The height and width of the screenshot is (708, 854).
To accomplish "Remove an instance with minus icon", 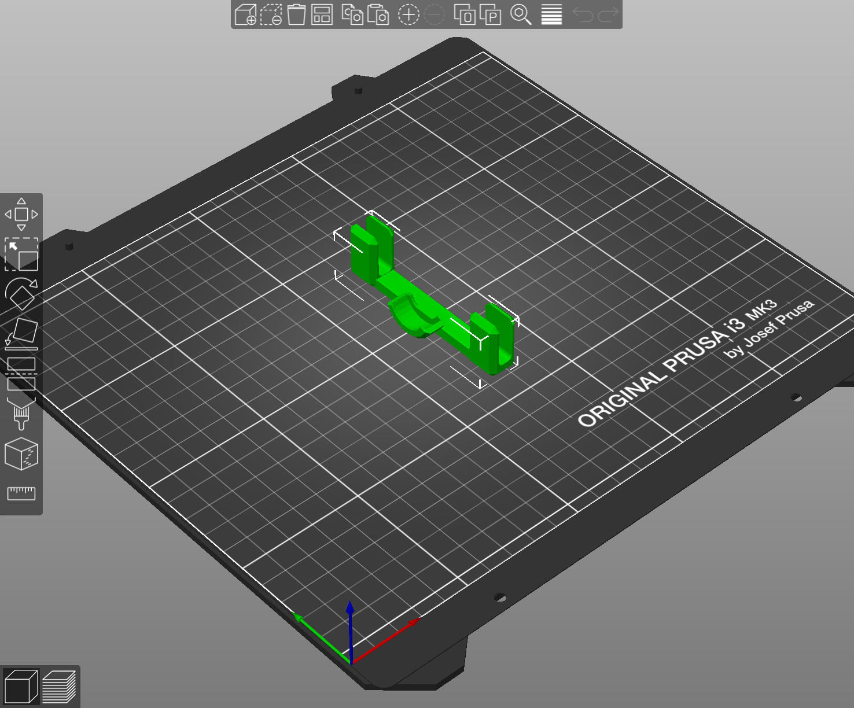I will [x=435, y=14].
